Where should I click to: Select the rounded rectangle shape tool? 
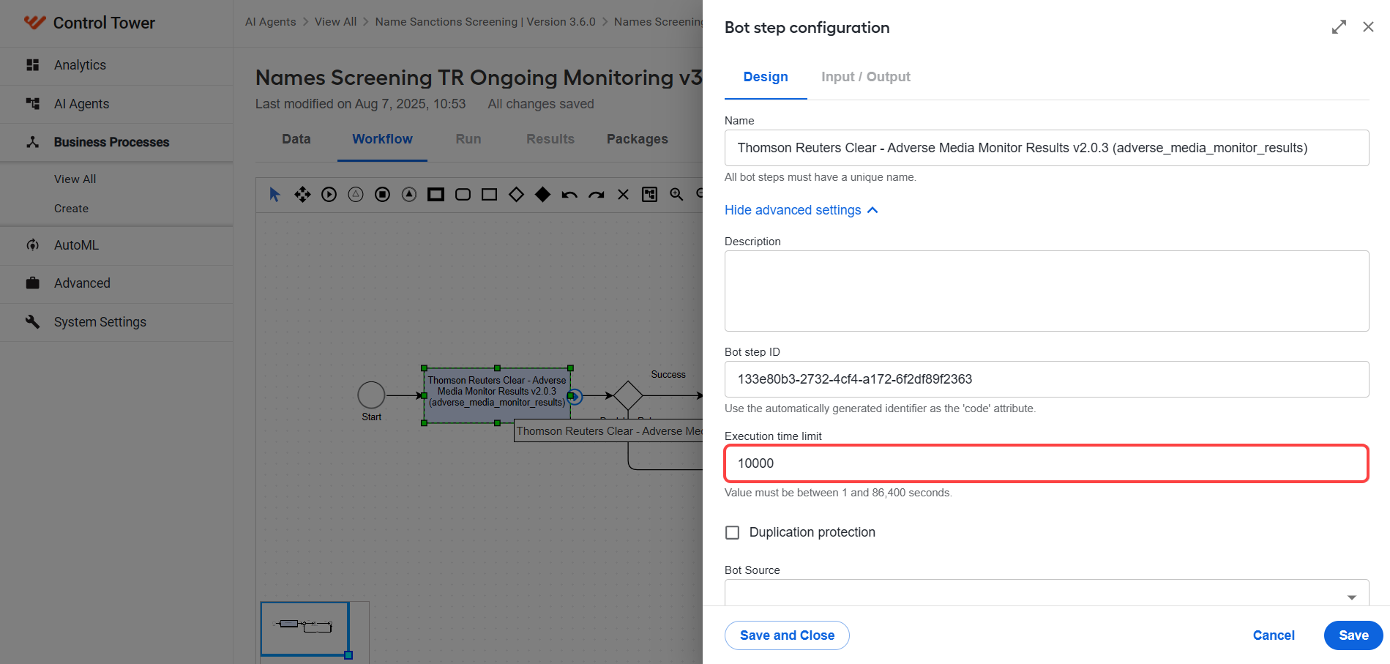point(463,195)
